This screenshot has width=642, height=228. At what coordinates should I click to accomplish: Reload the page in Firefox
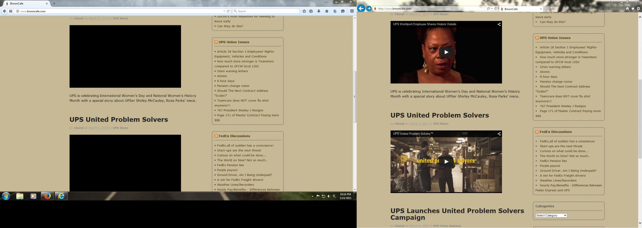coord(228,11)
